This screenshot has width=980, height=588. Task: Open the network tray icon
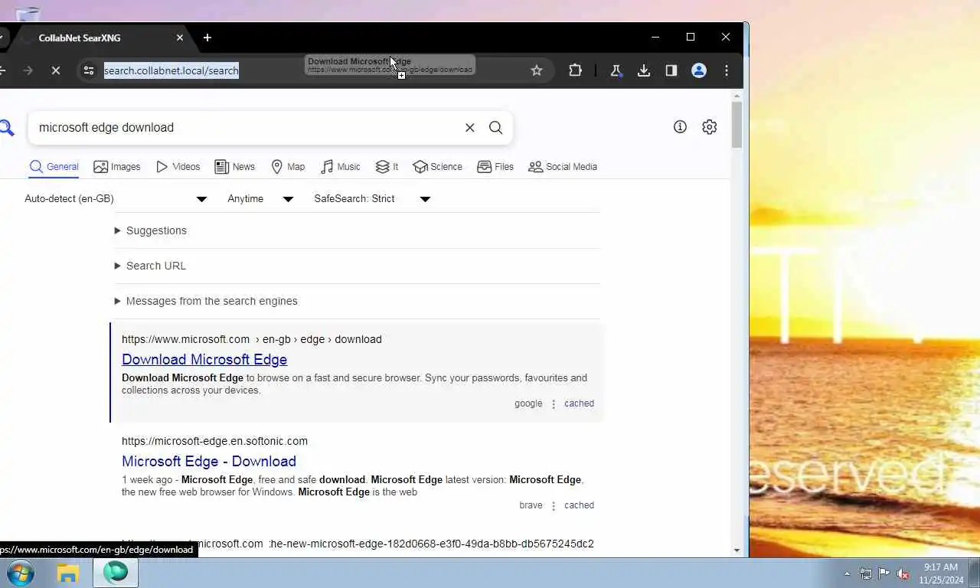point(866,573)
